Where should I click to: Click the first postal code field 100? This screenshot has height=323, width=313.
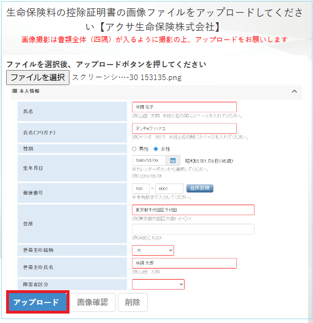[x=141, y=188]
